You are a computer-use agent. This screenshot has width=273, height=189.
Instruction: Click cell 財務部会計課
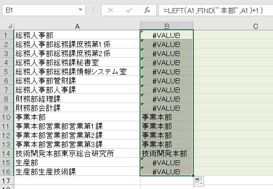pyautogui.click(x=77, y=108)
